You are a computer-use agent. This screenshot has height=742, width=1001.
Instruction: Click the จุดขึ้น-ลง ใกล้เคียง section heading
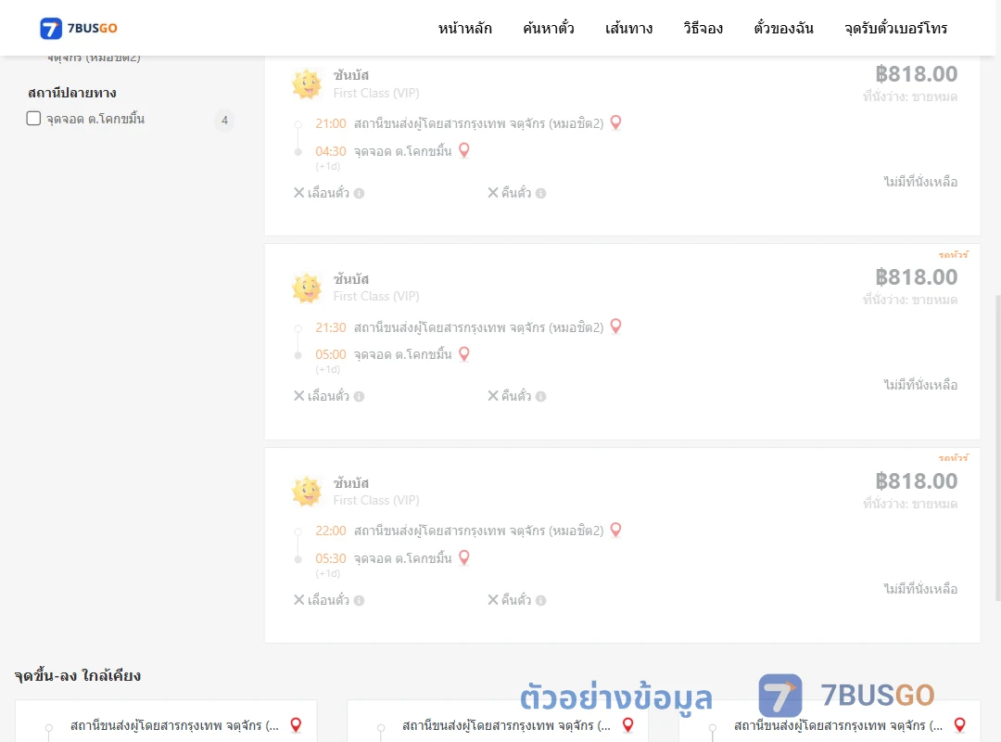78,675
